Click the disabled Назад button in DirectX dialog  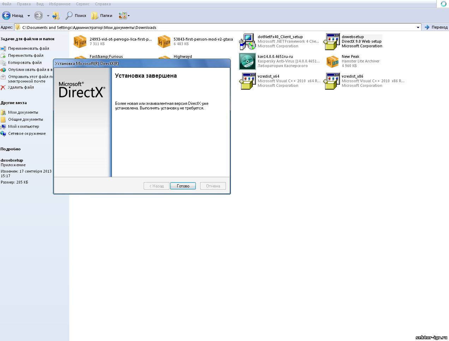[156, 186]
